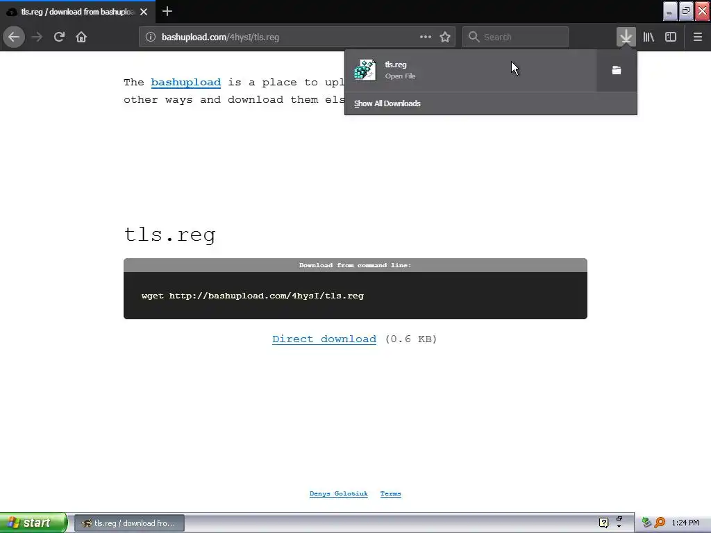Image resolution: width=711 pixels, height=533 pixels.
Task: Click the (0.6 KB) file size text
Action: [x=411, y=339]
